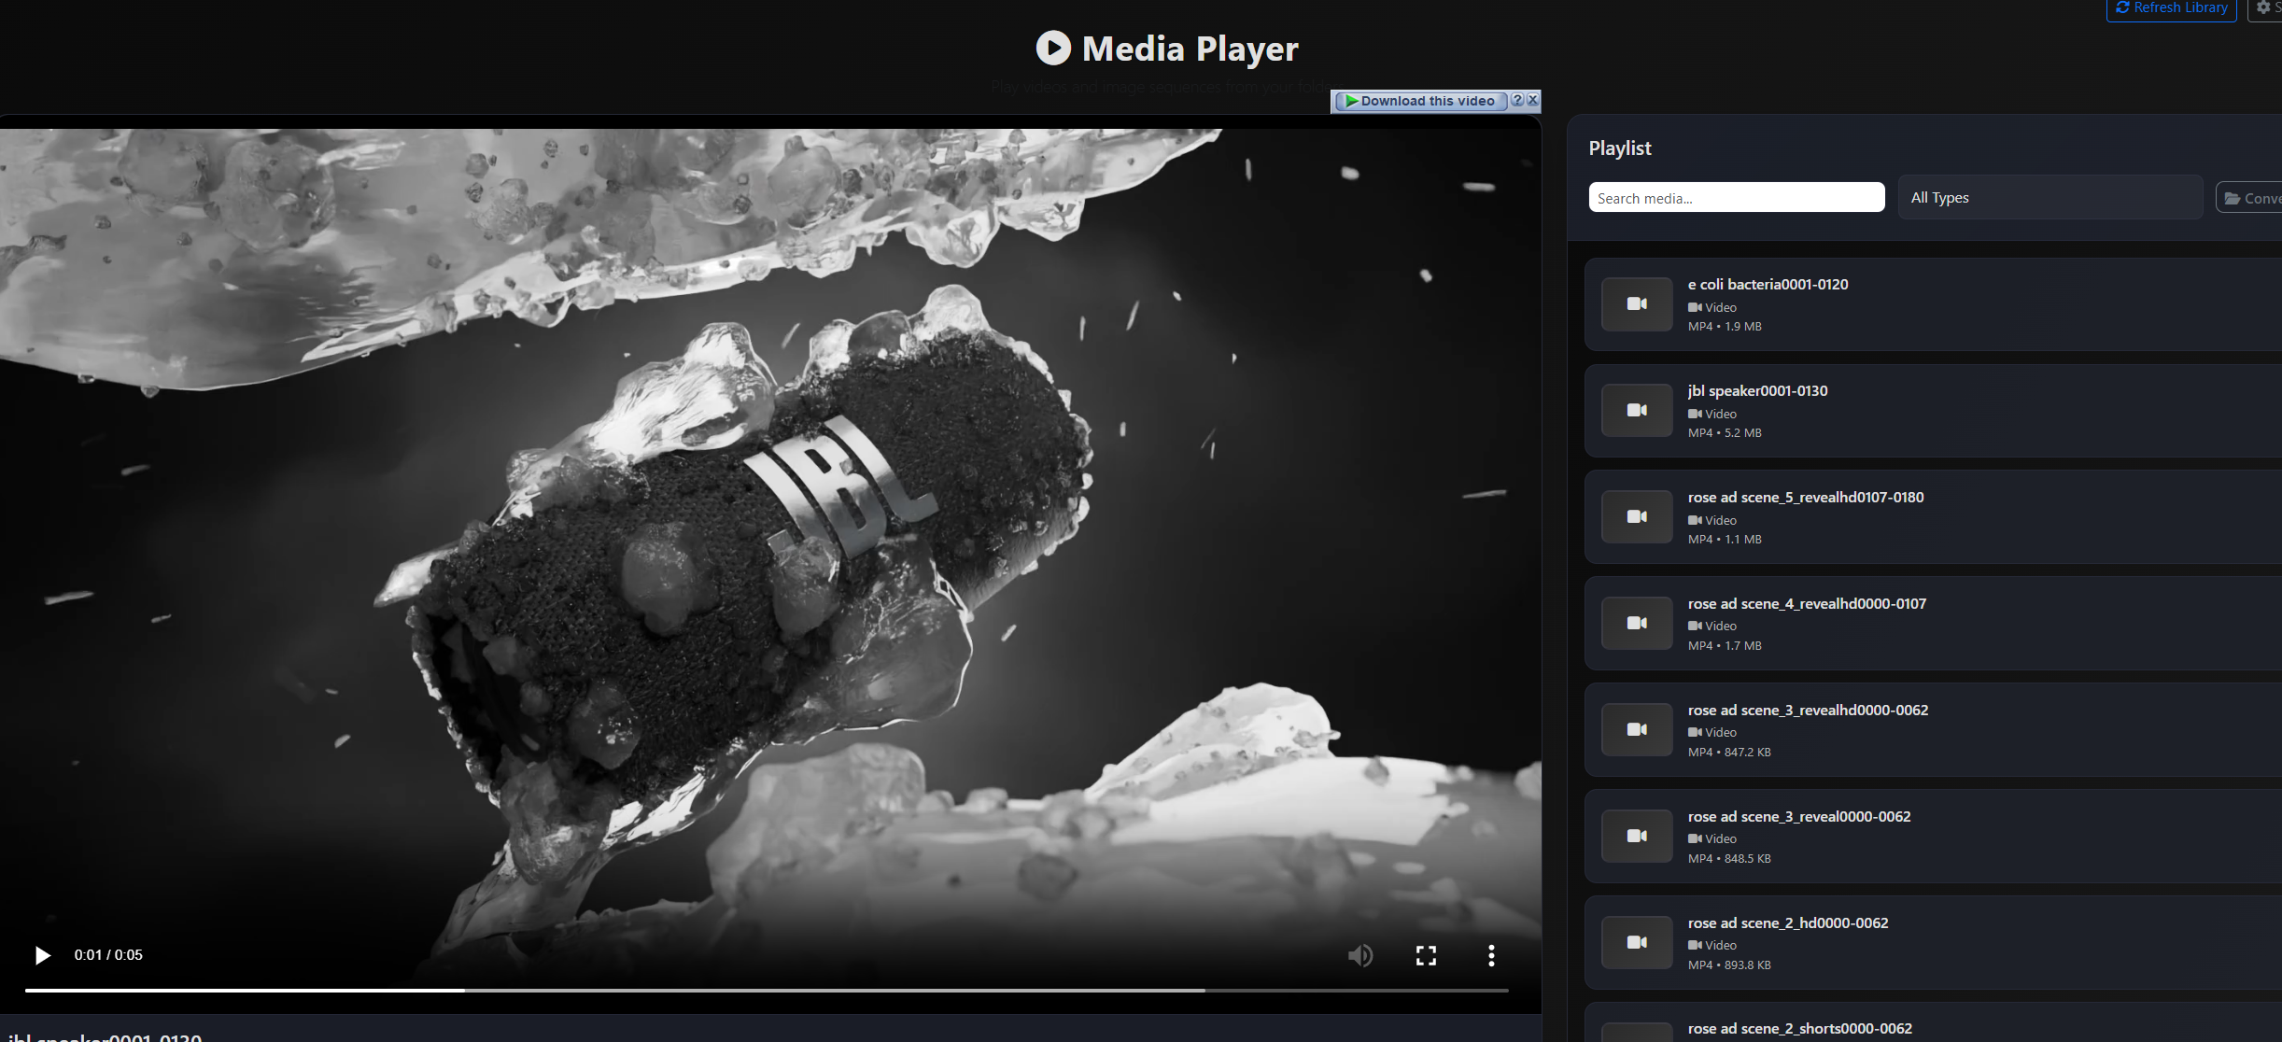Screen dimensions: 2282x1042
Task: Click the rose ad scene_2_hd0000-0062 camera icon
Action: (1636, 943)
